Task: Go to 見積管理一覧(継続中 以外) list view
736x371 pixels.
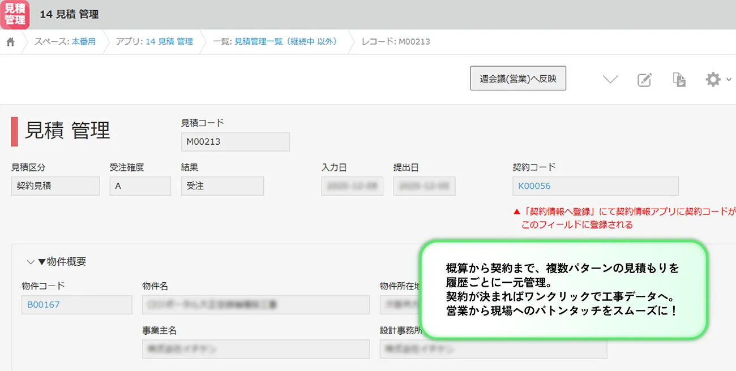Action: coord(285,42)
